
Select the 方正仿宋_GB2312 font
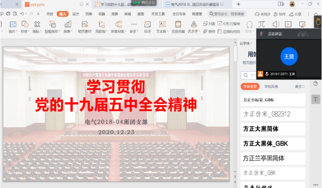click(273, 114)
